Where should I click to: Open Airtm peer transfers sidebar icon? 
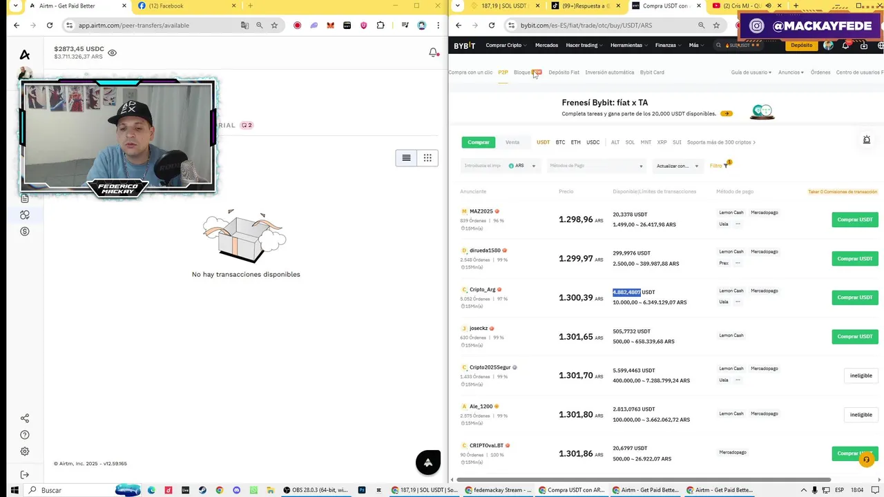(x=25, y=215)
